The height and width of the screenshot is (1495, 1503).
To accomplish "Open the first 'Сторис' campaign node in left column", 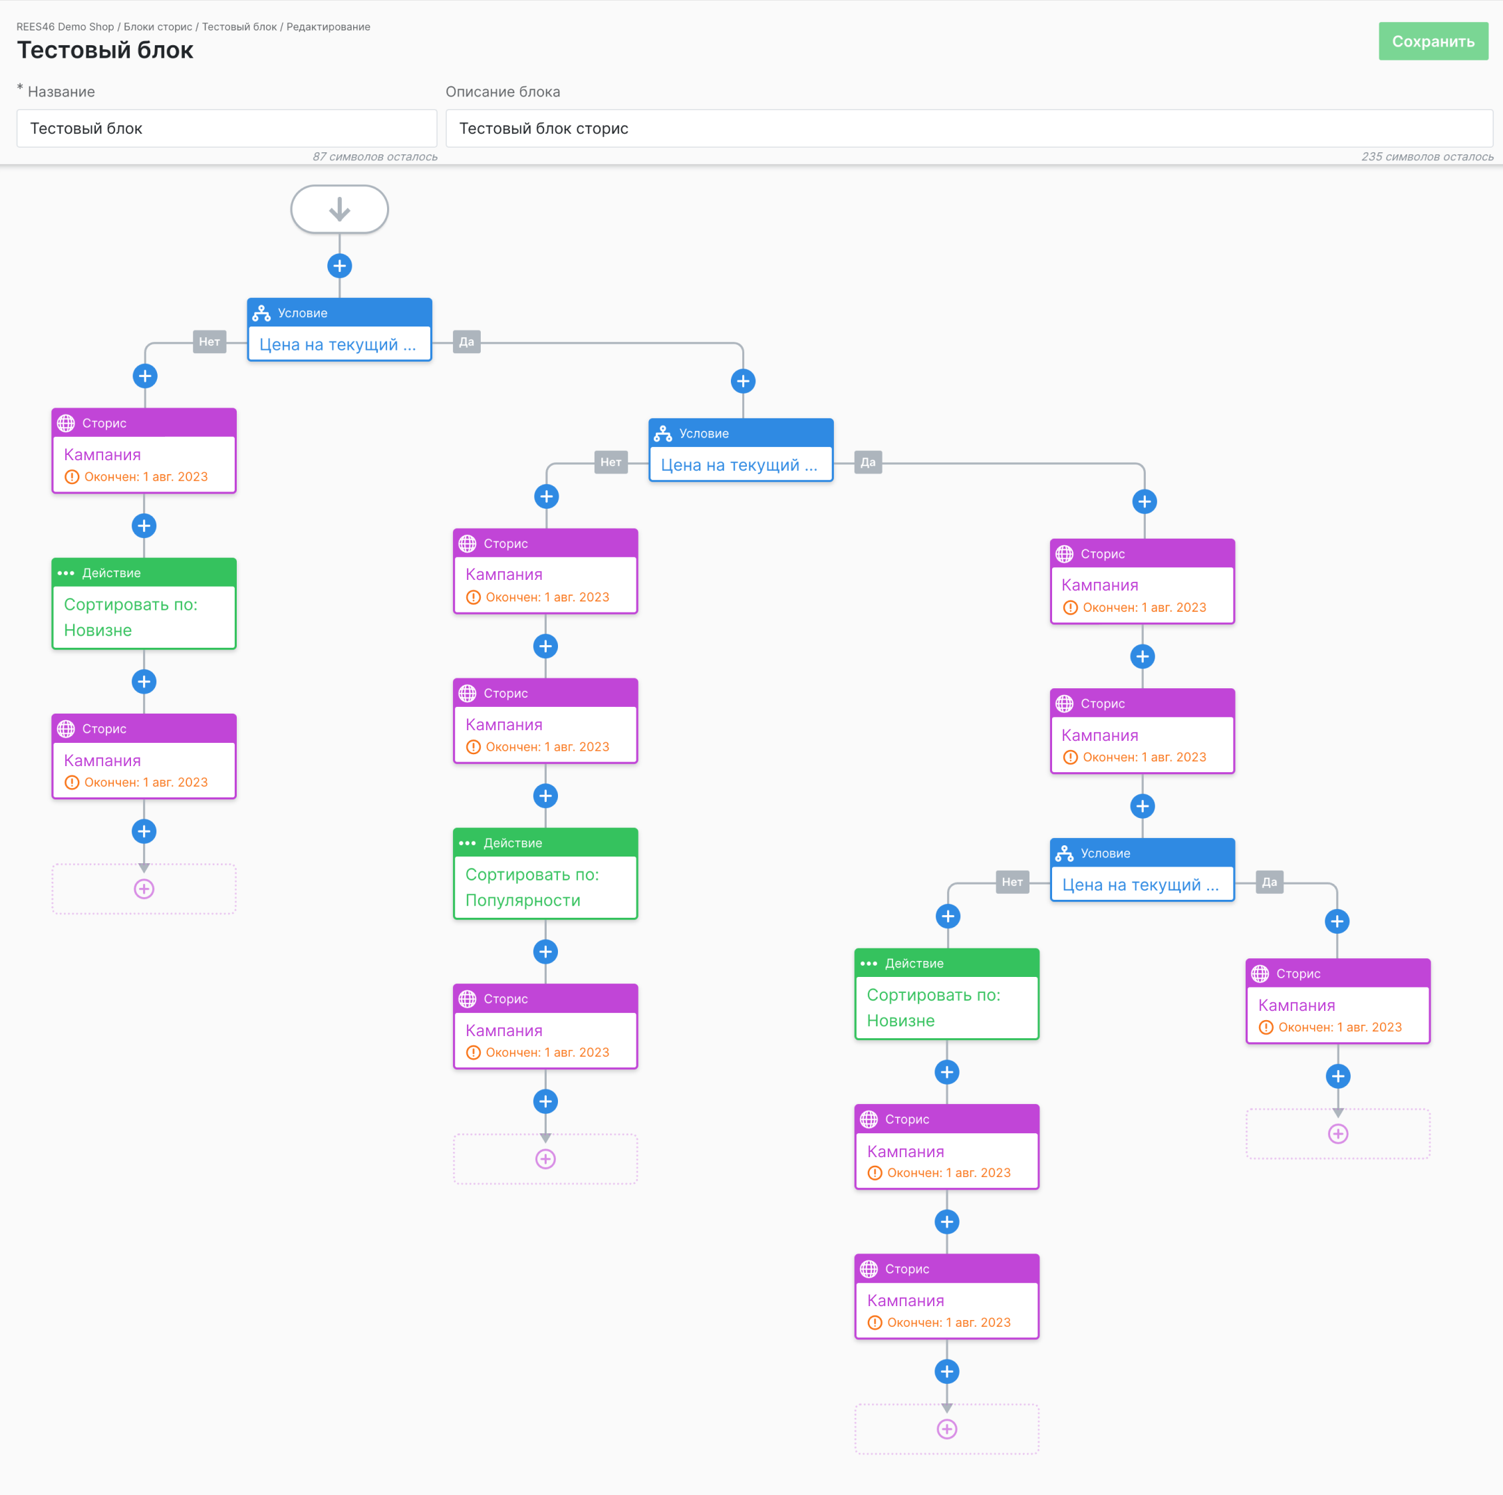I will [144, 451].
